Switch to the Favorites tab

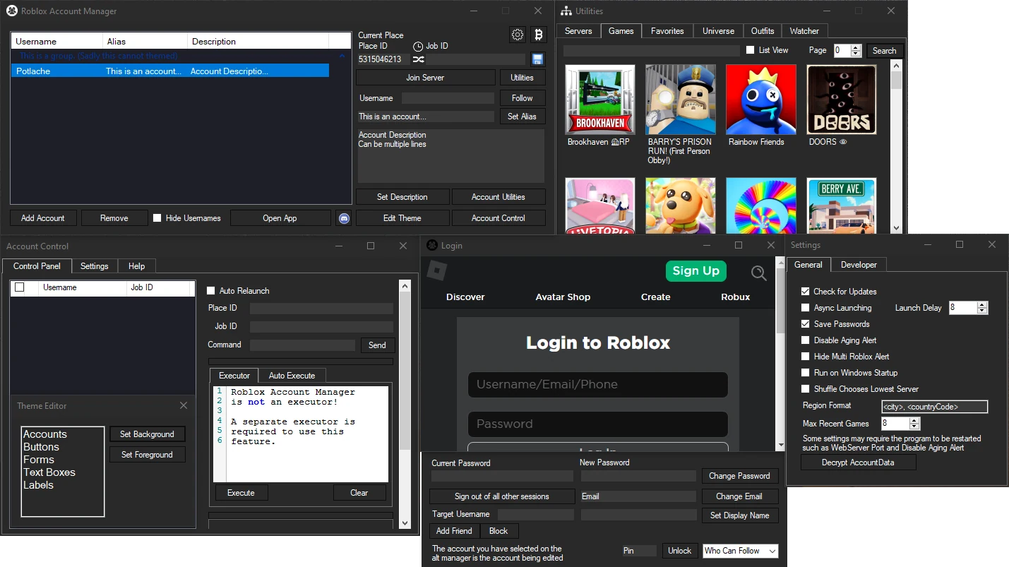click(x=667, y=31)
